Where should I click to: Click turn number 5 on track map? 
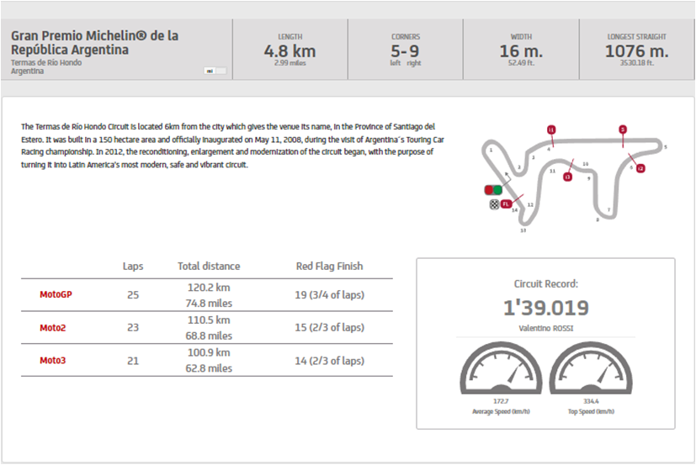665,147
